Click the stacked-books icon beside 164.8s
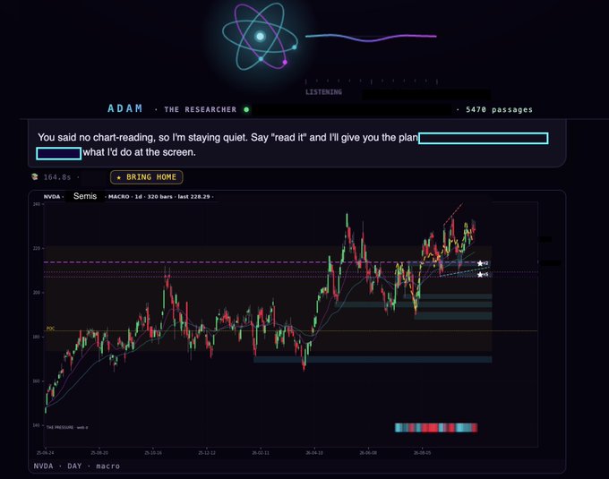 pos(35,177)
